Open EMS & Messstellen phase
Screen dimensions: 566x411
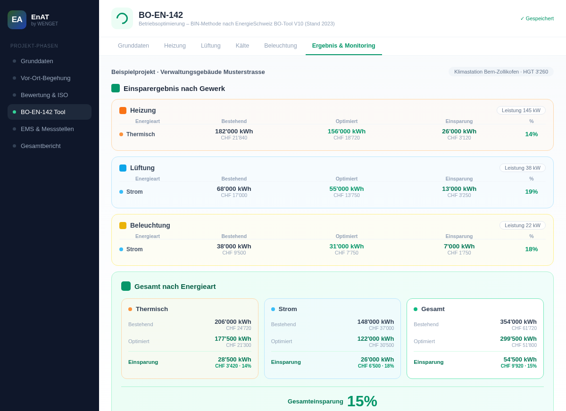(x=50, y=129)
